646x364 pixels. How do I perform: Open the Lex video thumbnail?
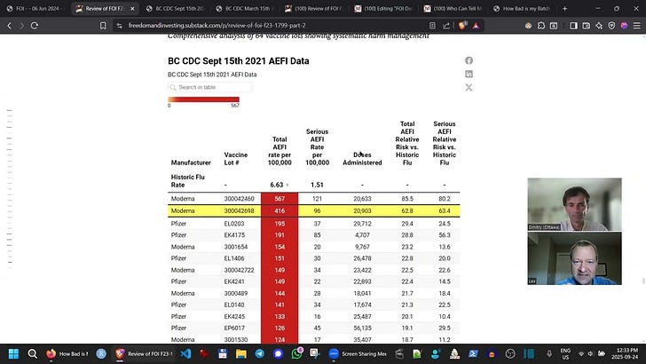pyautogui.click(x=574, y=258)
